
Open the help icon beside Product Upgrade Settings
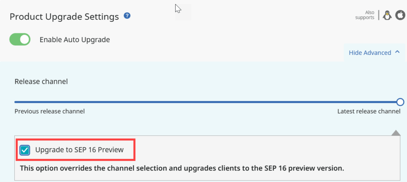pos(127,16)
